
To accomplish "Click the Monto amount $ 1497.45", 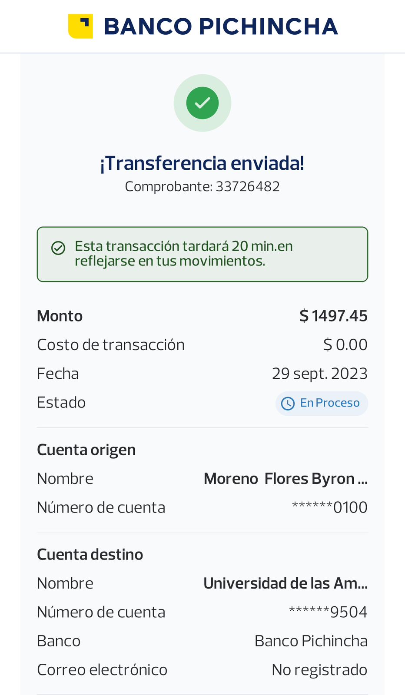I will [x=333, y=316].
